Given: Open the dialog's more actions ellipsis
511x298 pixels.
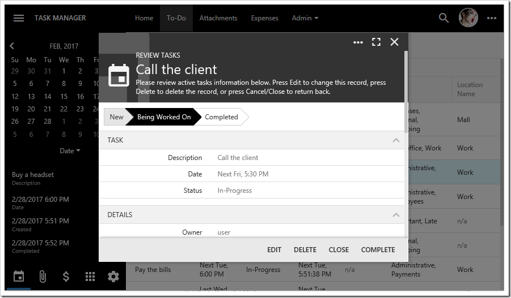Looking at the screenshot, I should [358, 42].
